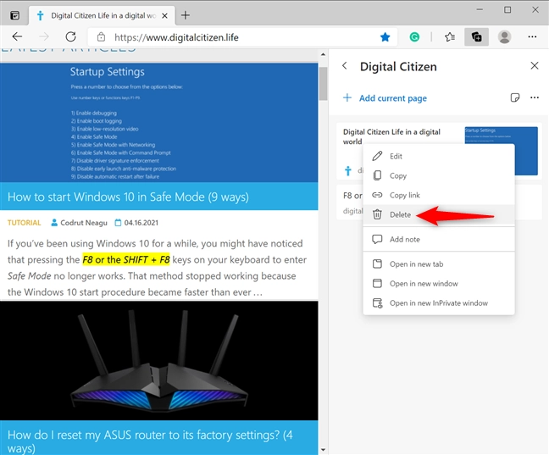The width and height of the screenshot is (549, 455).
Task: Click the address bar URL field
Action: pyautogui.click(x=241, y=37)
